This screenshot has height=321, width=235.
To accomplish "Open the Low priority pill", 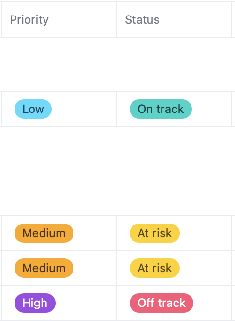I will click(x=33, y=109).
